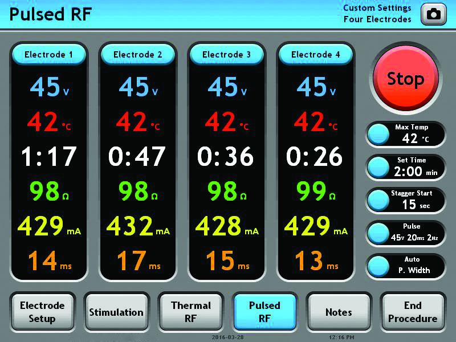
Task: Select the Electrode 4 header
Action: point(315,55)
